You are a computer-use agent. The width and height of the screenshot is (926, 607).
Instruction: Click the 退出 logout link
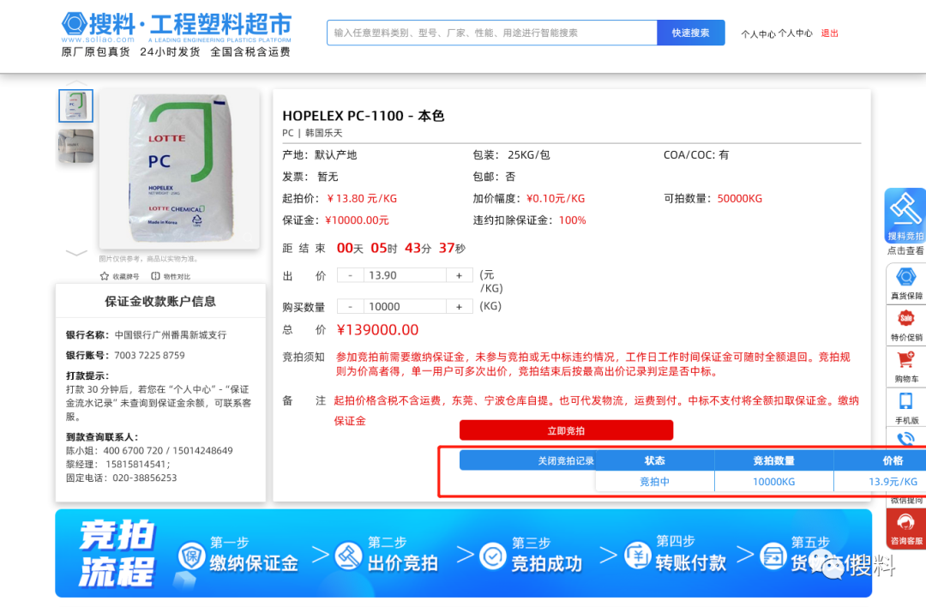[x=829, y=33]
